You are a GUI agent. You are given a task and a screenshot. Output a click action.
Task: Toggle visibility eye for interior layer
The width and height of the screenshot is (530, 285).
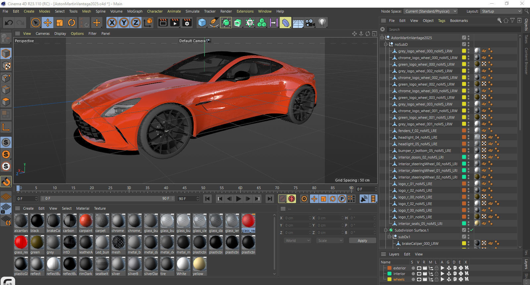(x=419, y=274)
